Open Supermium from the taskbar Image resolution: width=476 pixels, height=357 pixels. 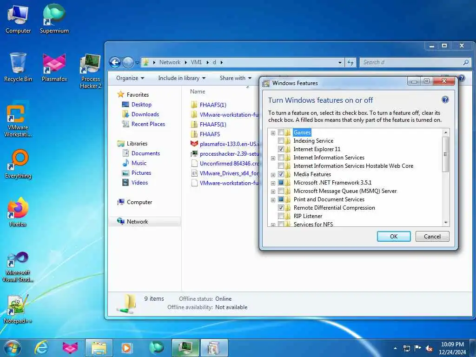(156, 348)
